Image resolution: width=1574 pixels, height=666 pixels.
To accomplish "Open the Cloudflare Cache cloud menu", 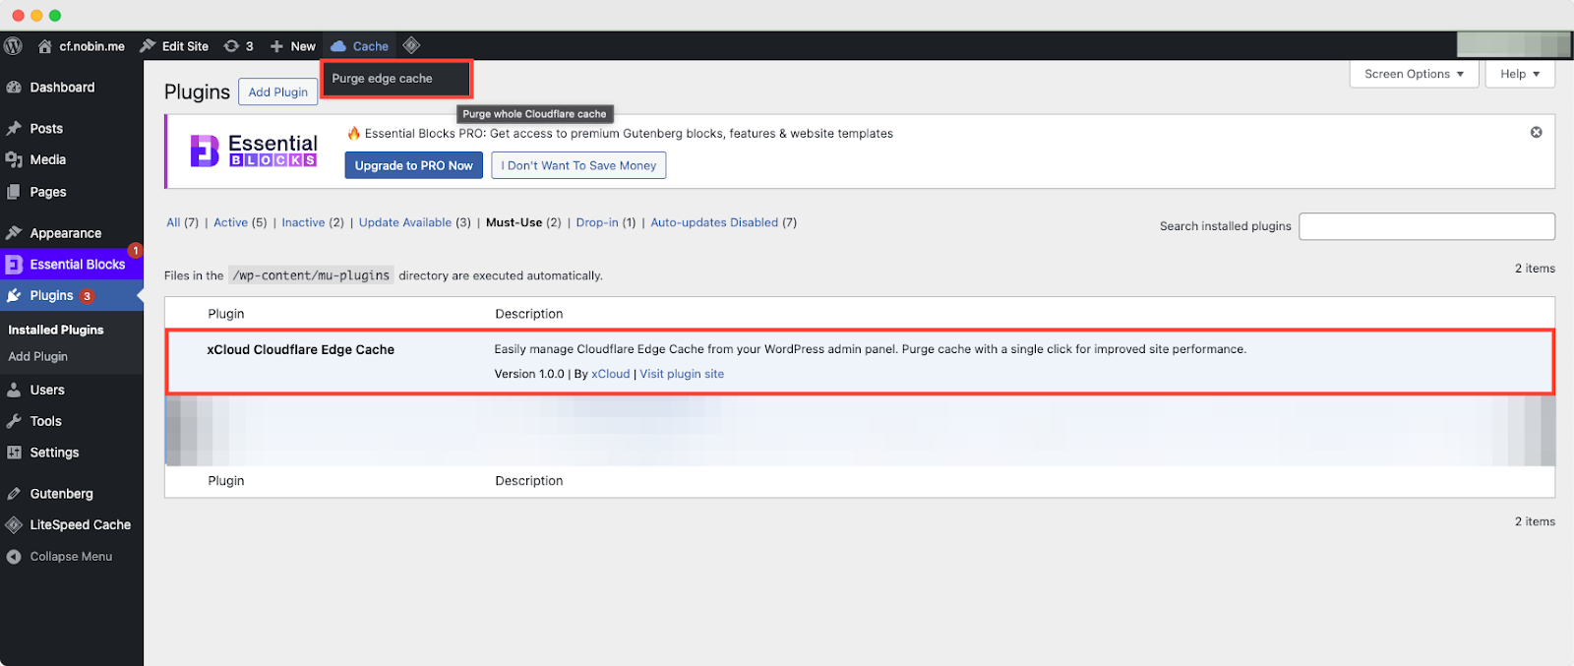I will click(360, 46).
